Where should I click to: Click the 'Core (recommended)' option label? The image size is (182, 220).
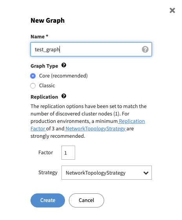(x=63, y=76)
